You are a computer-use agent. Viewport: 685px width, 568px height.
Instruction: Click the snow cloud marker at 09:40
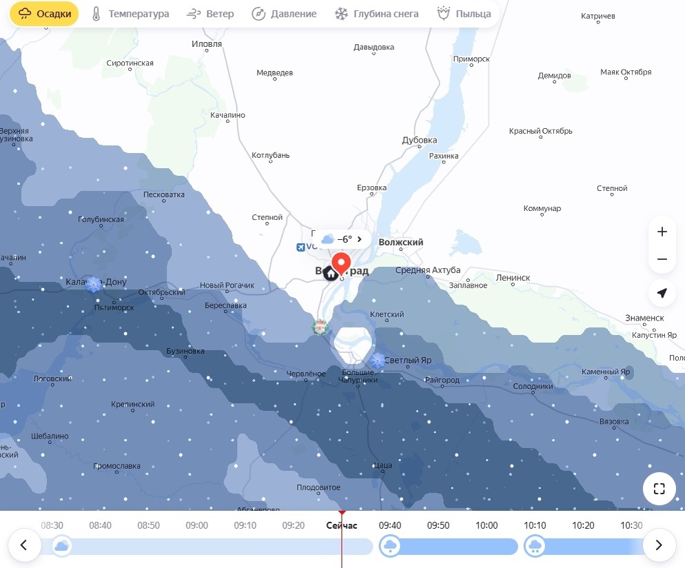(389, 546)
